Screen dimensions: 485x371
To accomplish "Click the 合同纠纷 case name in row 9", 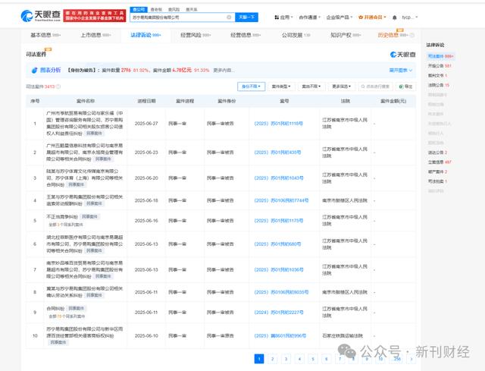I will [x=55, y=308].
